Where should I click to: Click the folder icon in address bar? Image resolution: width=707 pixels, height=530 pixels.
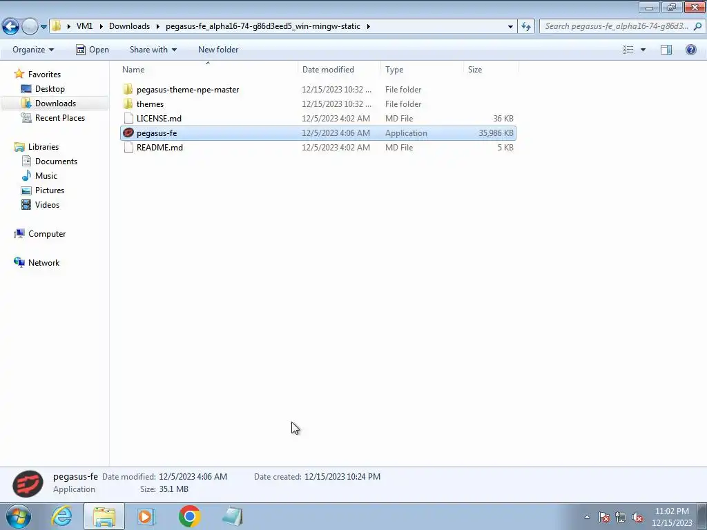[x=56, y=26]
